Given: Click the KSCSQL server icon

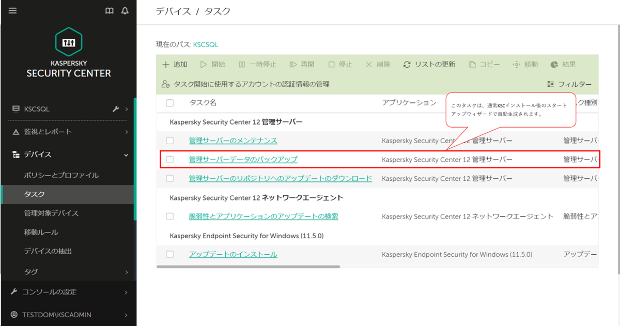Looking at the screenshot, I should [x=16, y=109].
